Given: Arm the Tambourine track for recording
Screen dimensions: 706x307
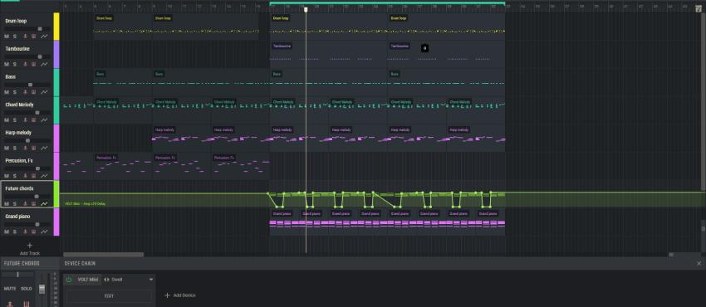Looking at the screenshot, I should 25,64.
